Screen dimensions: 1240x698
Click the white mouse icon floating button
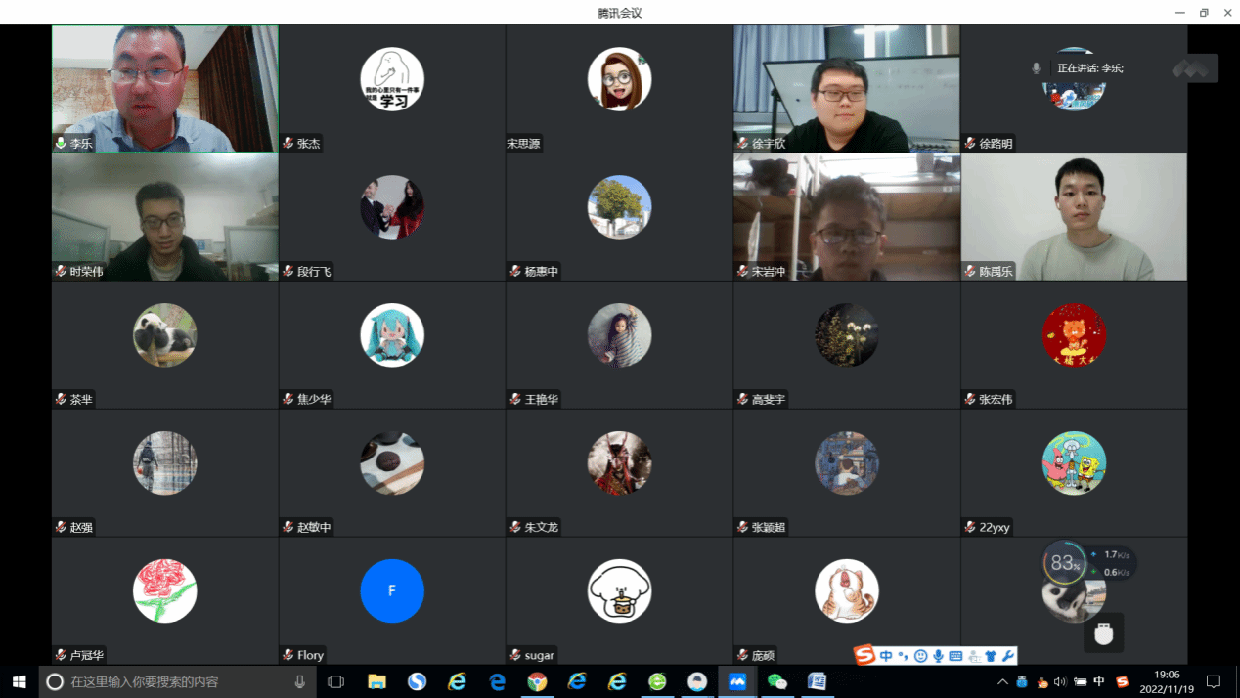1104,633
